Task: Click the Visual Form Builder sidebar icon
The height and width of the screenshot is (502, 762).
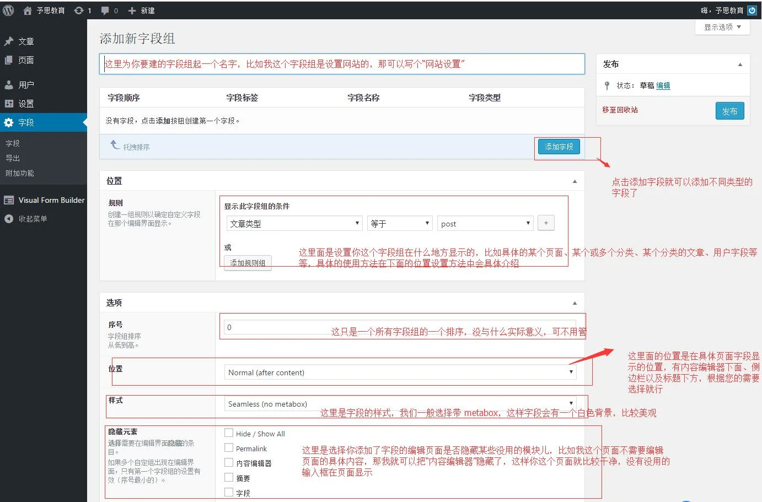Action: coord(9,200)
